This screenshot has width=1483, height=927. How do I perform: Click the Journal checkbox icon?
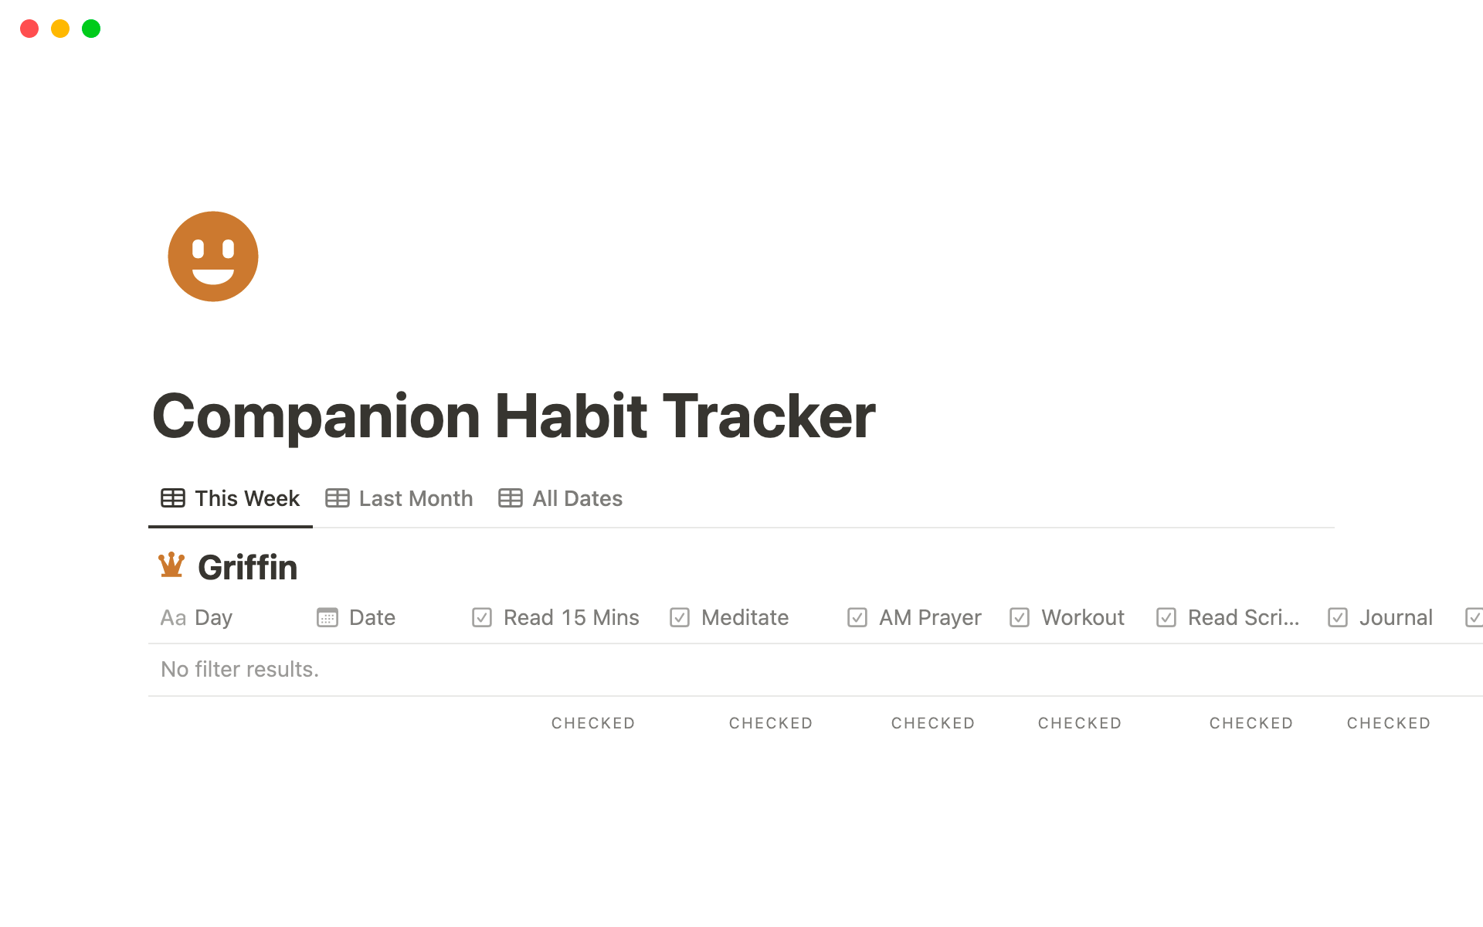click(1337, 616)
